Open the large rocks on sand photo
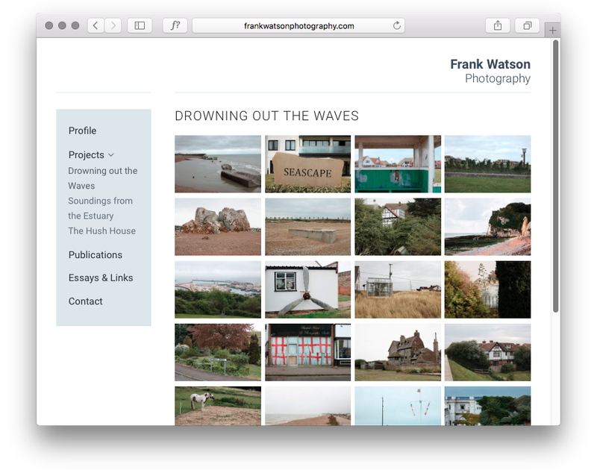597x470 pixels. 218,227
